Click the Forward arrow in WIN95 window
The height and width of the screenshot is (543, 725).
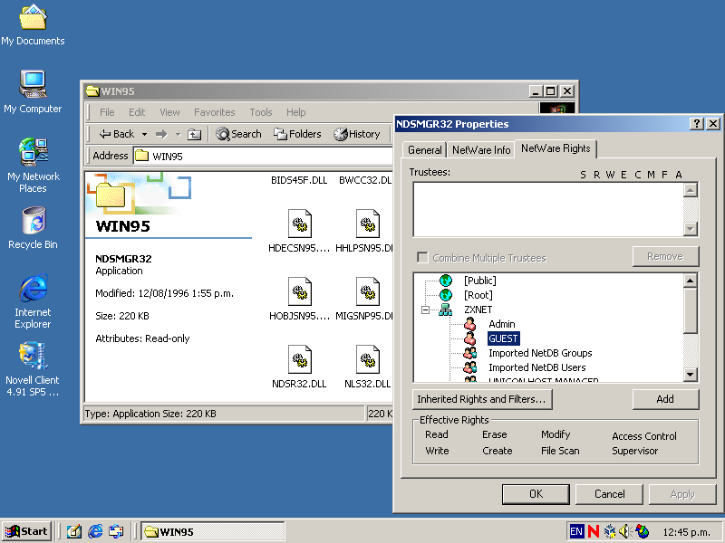point(161,134)
